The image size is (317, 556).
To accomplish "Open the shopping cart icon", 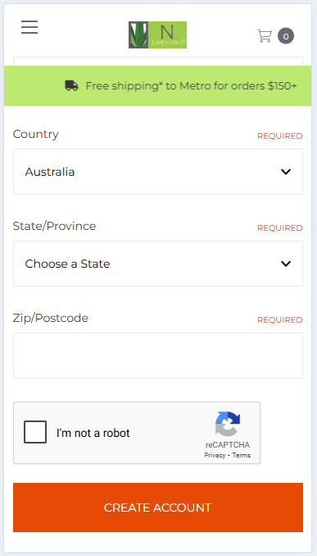I will pos(265,36).
